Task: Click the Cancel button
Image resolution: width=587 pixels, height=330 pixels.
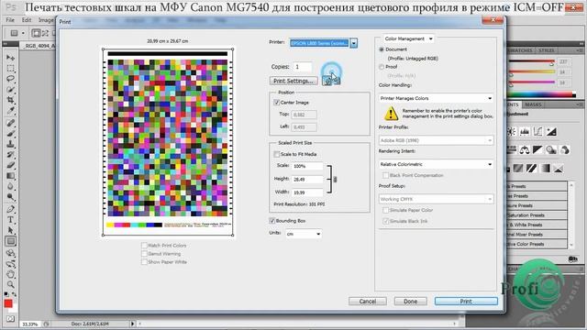Action: 368,302
